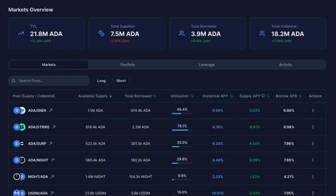Click the 380.4k ADA available supply cell

pyautogui.click(x=95, y=160)
